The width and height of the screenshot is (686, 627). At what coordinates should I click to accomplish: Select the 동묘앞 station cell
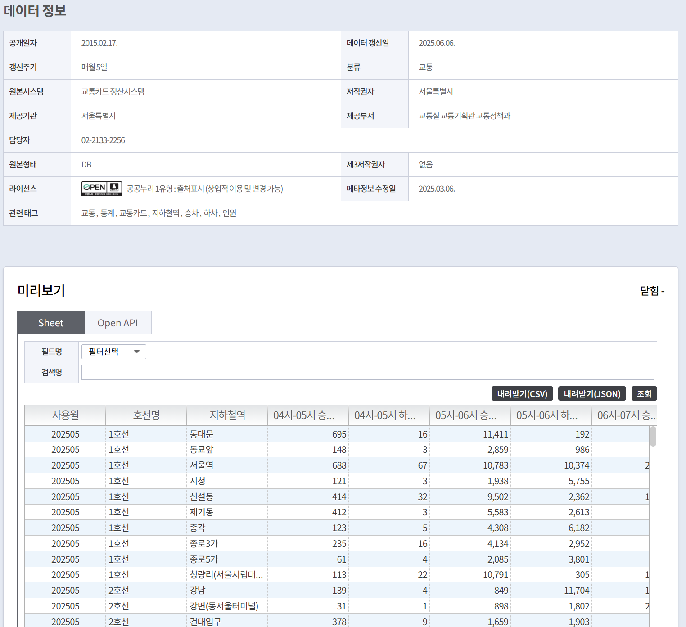pos(227,450)
